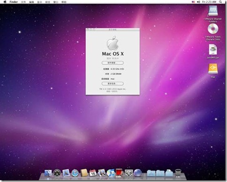Select the VMware Shared Folders desktop icon
Screen dimensions: 227x182
[x=213, y=11]
